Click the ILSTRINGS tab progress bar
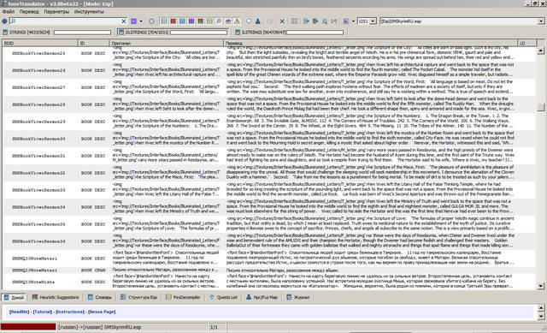 point(315,33)
